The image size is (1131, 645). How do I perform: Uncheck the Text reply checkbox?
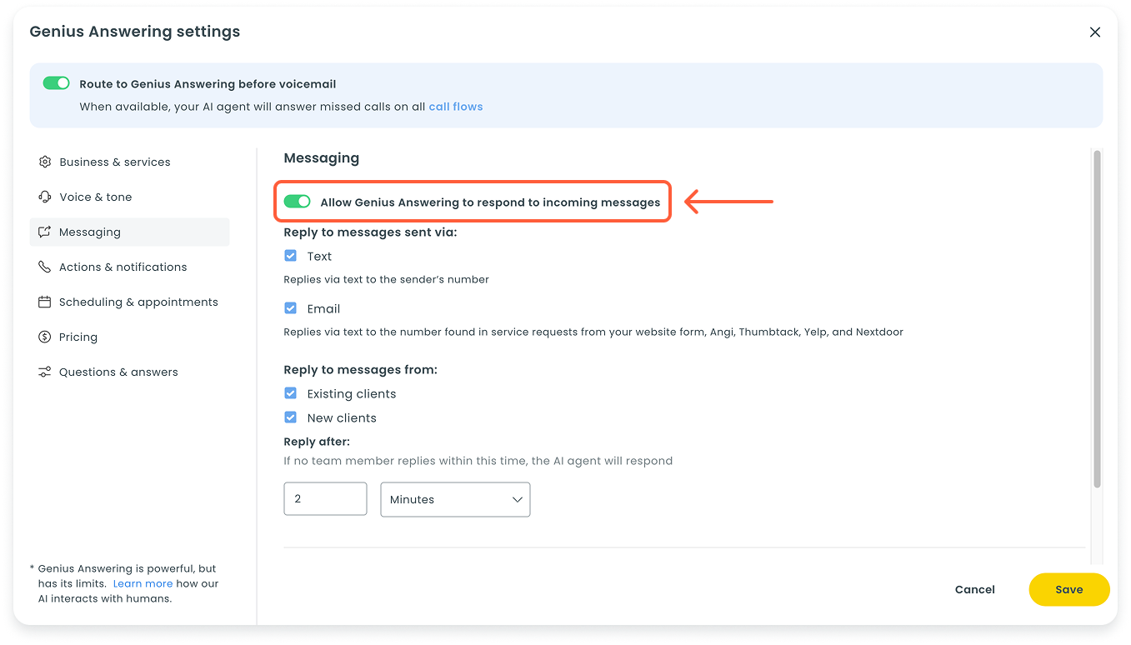tap(291, 256)
